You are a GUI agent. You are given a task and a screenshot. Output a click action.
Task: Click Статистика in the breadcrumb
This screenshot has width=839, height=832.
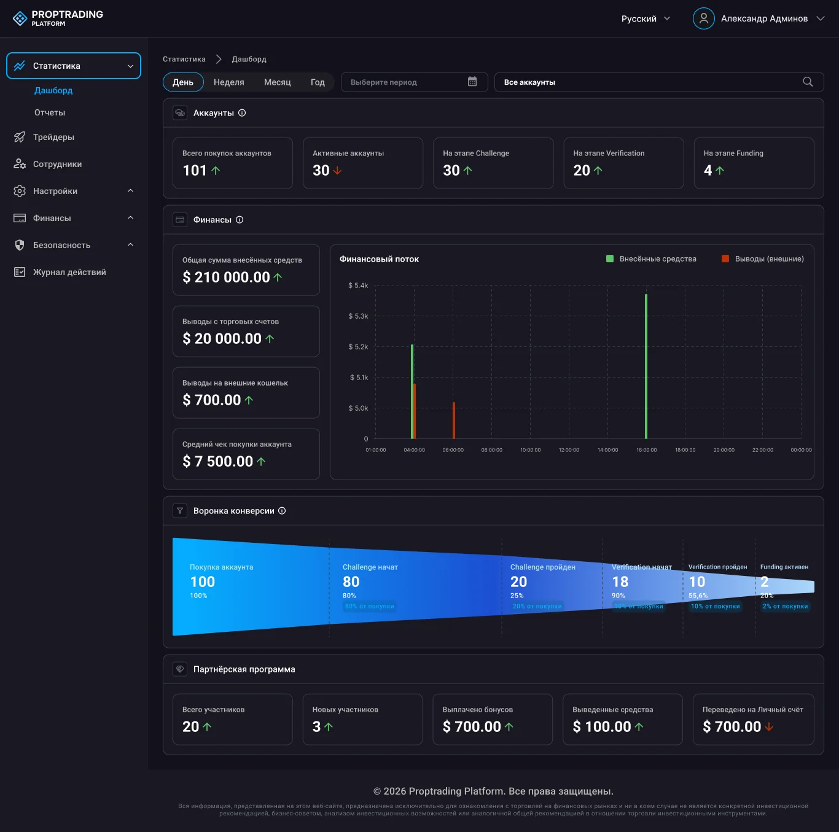click(x=184, y=59)
